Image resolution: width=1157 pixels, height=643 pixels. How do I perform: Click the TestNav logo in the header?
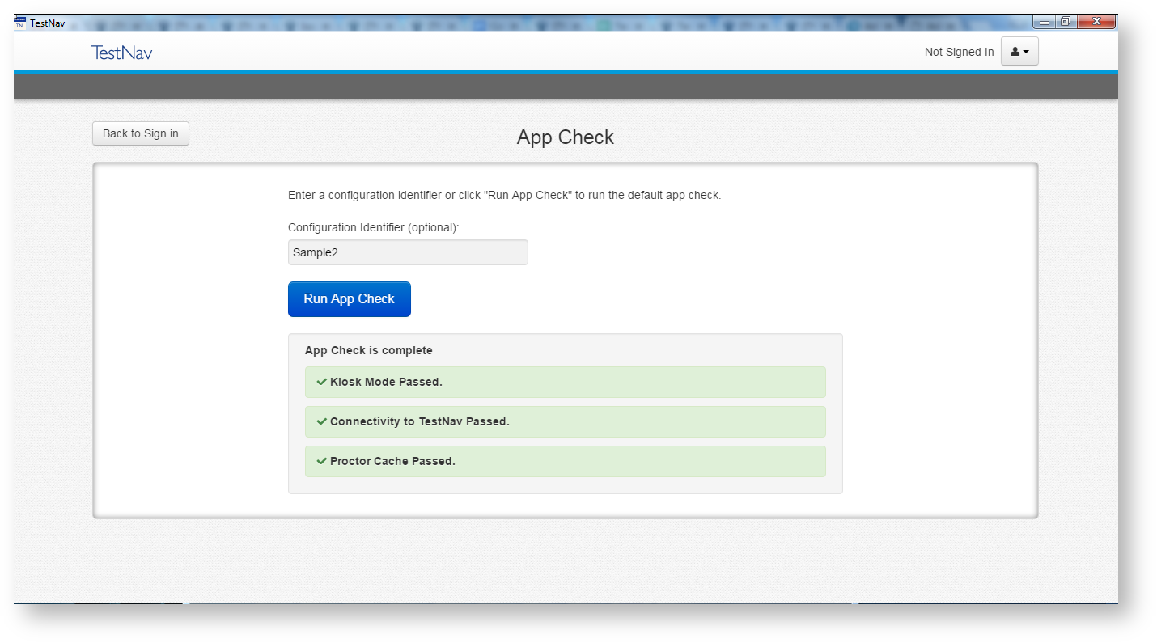[x=121, y=53]
